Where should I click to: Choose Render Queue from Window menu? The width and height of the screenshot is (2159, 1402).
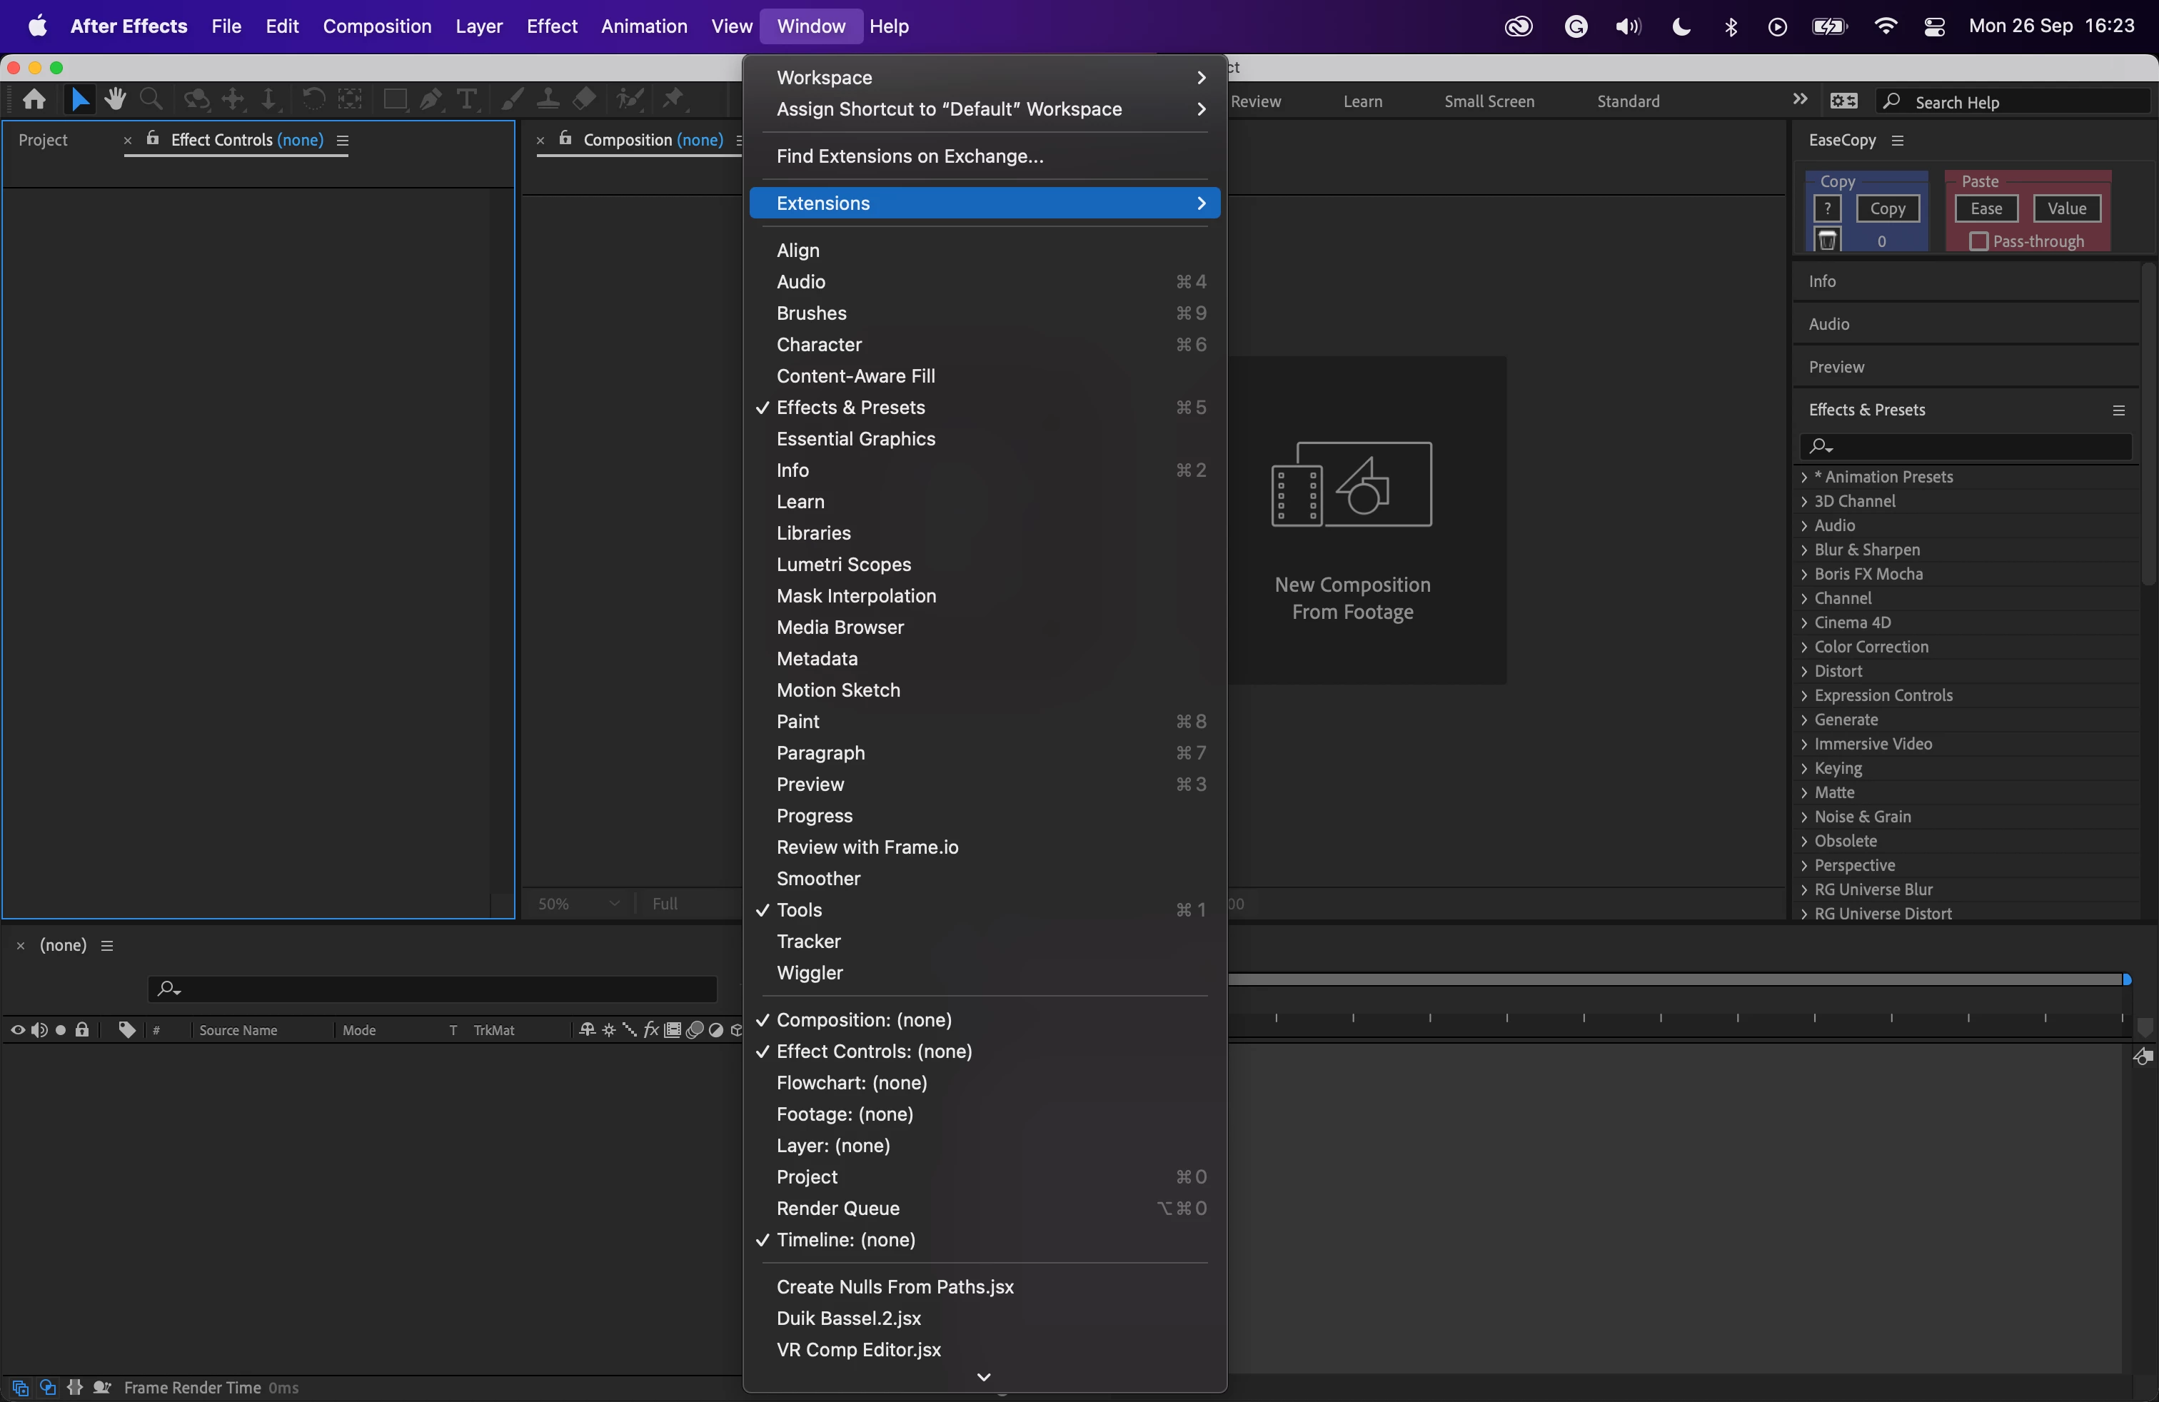[837, 1208]
